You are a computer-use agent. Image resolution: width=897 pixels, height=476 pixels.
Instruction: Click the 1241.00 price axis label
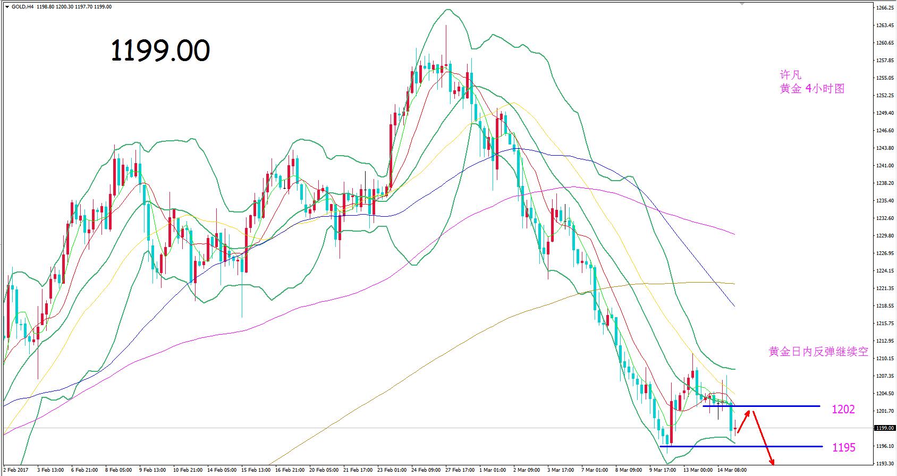885,166
